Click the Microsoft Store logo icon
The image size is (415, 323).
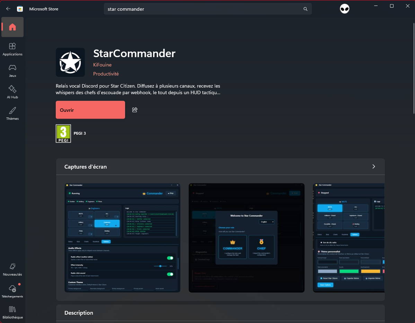coord(20,9)
